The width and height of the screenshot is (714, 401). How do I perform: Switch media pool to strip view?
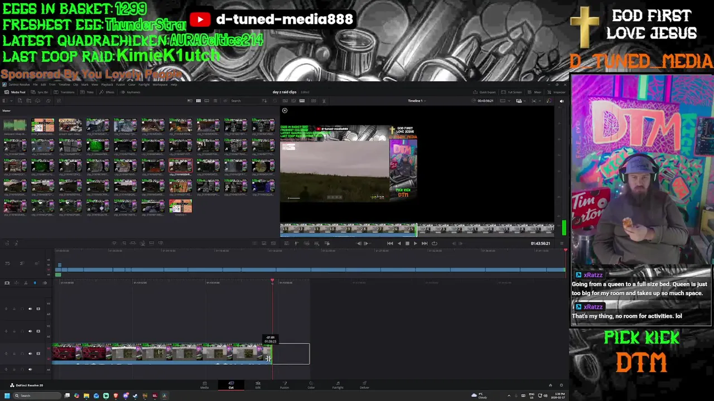click(x=206, y=101)
